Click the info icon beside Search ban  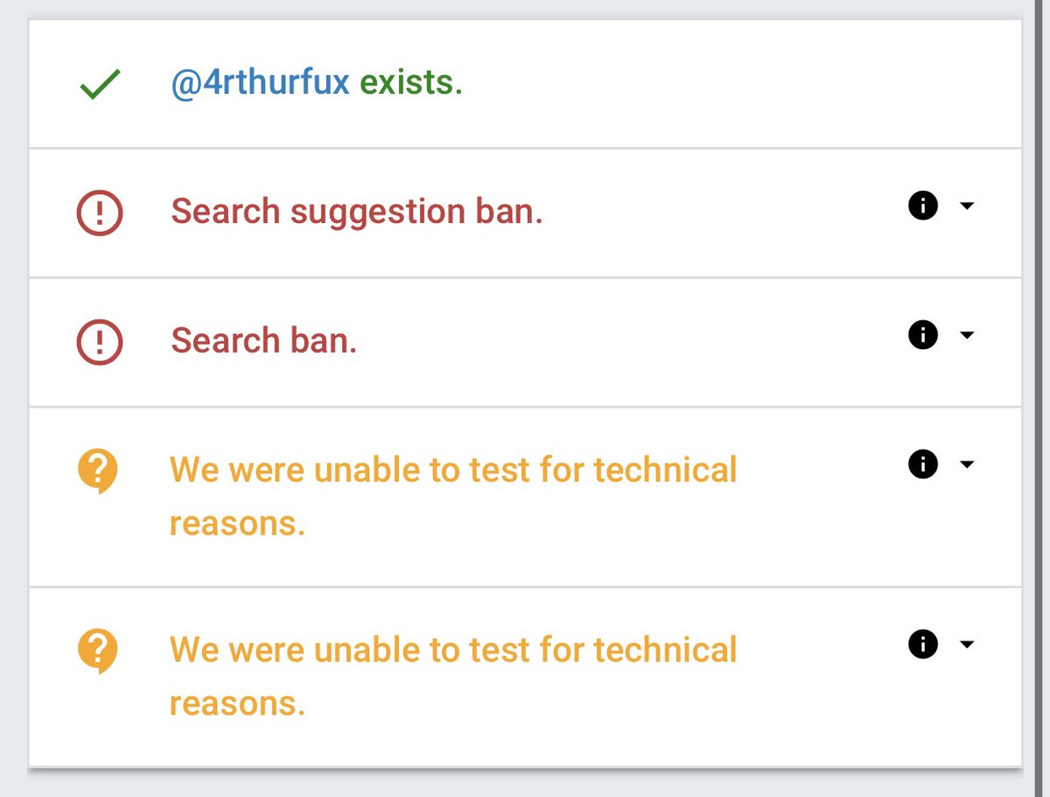tap(923, 335)
